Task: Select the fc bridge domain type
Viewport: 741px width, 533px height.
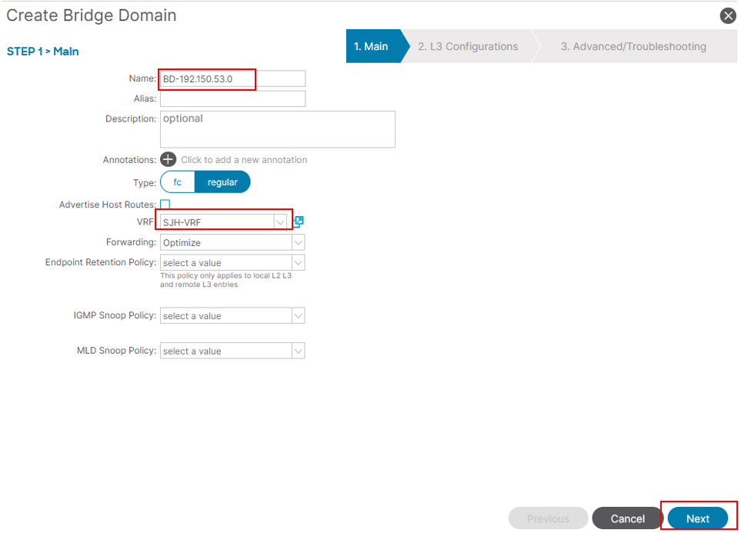Action: pos(177,182)
